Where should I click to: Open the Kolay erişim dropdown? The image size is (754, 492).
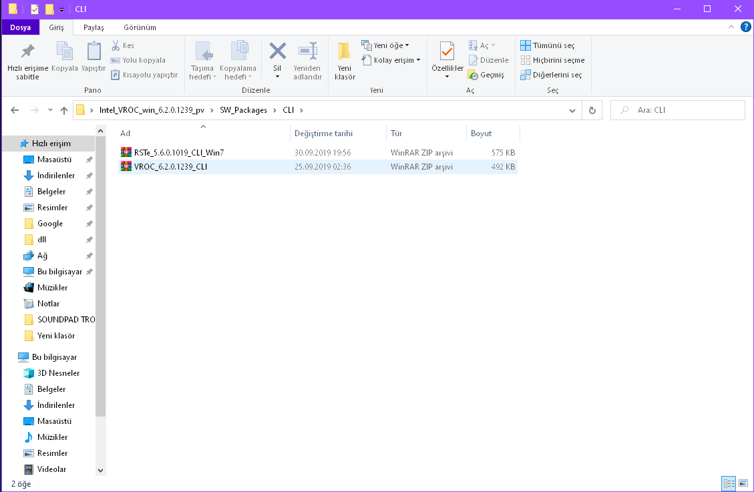391,60
